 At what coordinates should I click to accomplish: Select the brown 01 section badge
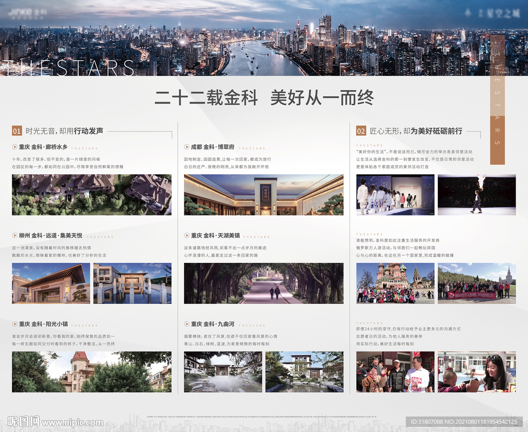coord(17,131)
